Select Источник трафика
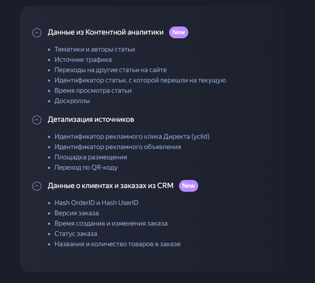This screenshot has height=283, width=315. [83, 59]
